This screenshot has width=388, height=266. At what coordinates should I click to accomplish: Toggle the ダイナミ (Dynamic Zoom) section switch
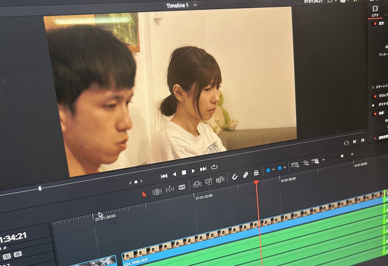tap(373, 105)
